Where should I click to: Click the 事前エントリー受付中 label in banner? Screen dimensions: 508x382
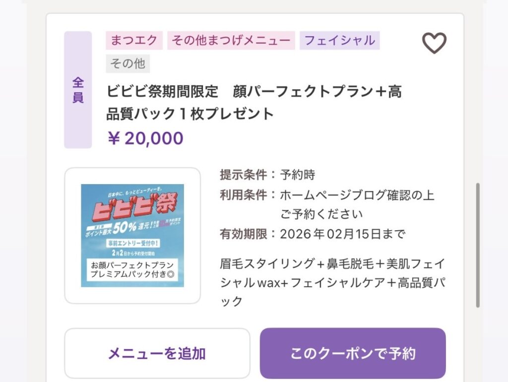pos(131,244)
